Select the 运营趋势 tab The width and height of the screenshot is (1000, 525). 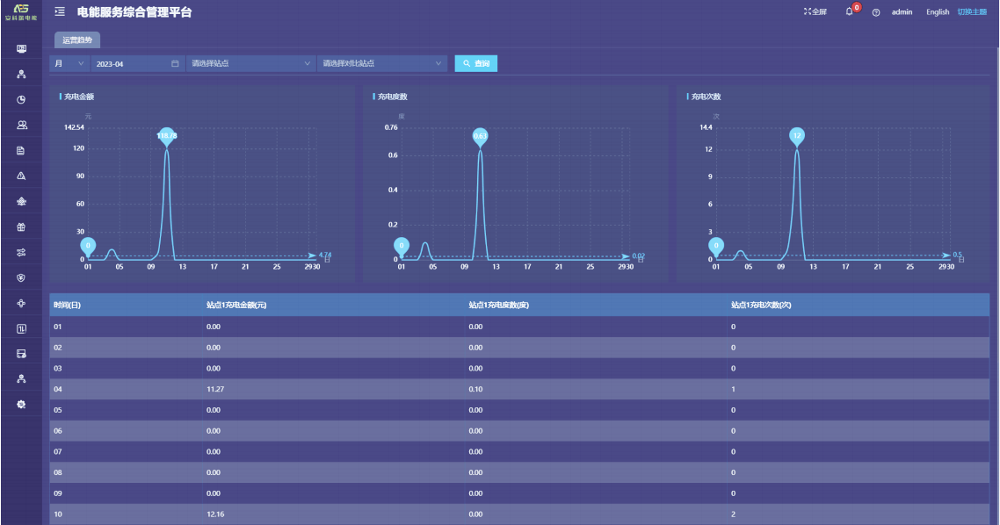tap(77, 40)
